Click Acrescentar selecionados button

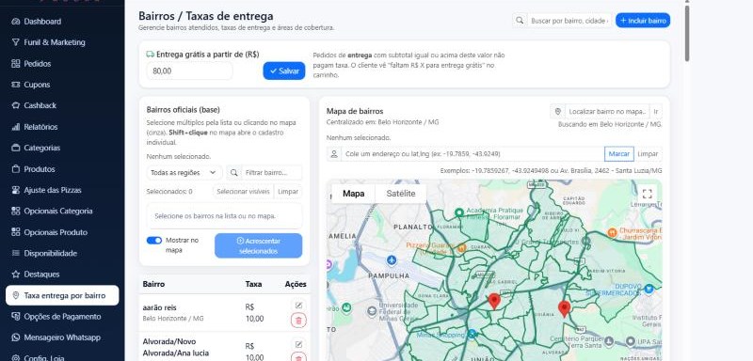258,245
